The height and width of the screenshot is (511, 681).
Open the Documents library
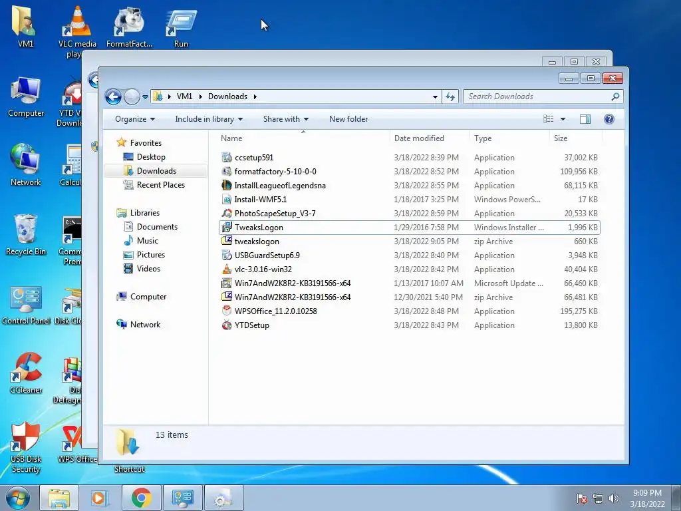[x=150, y=226]
